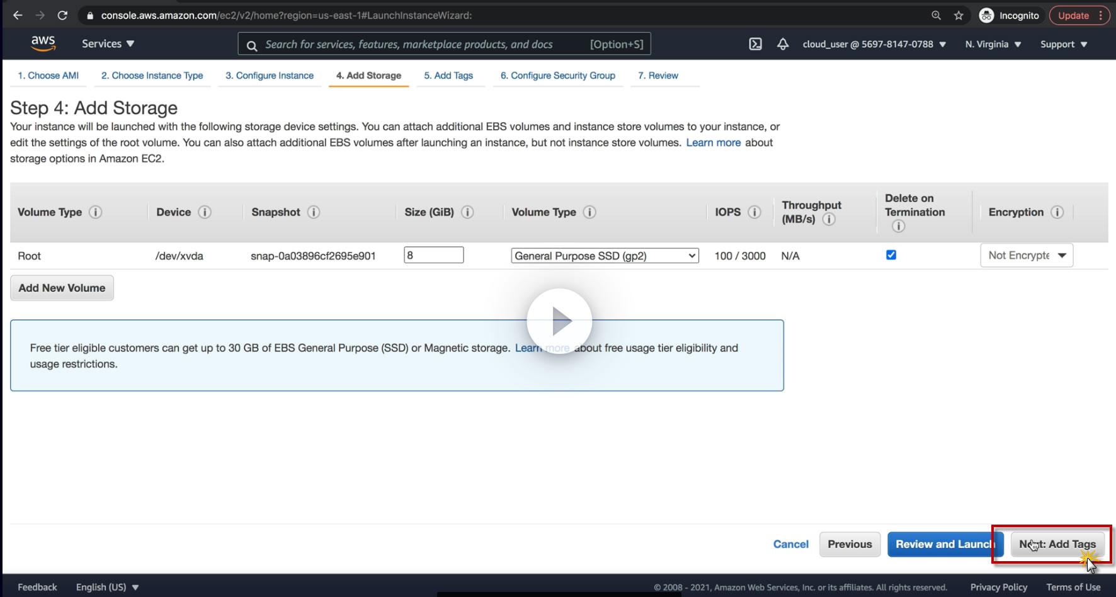The width and height of the screenshot is (1116, 597).
Task: Click the browser forward arrow
Action: tap(40, 15)
